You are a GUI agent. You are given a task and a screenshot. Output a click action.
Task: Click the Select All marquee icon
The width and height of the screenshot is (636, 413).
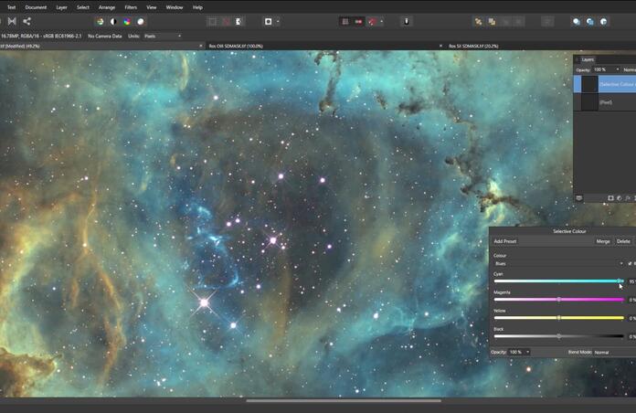[213, 22]
